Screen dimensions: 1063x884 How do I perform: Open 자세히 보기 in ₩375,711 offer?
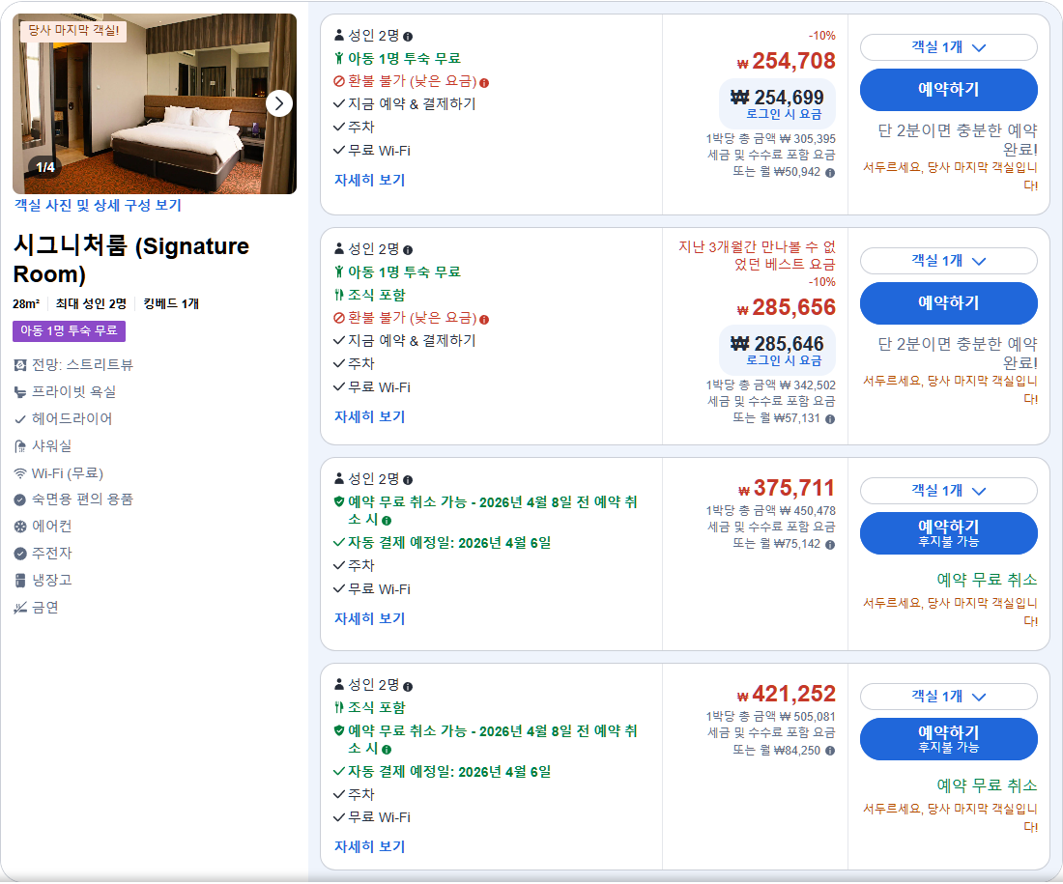369,619
